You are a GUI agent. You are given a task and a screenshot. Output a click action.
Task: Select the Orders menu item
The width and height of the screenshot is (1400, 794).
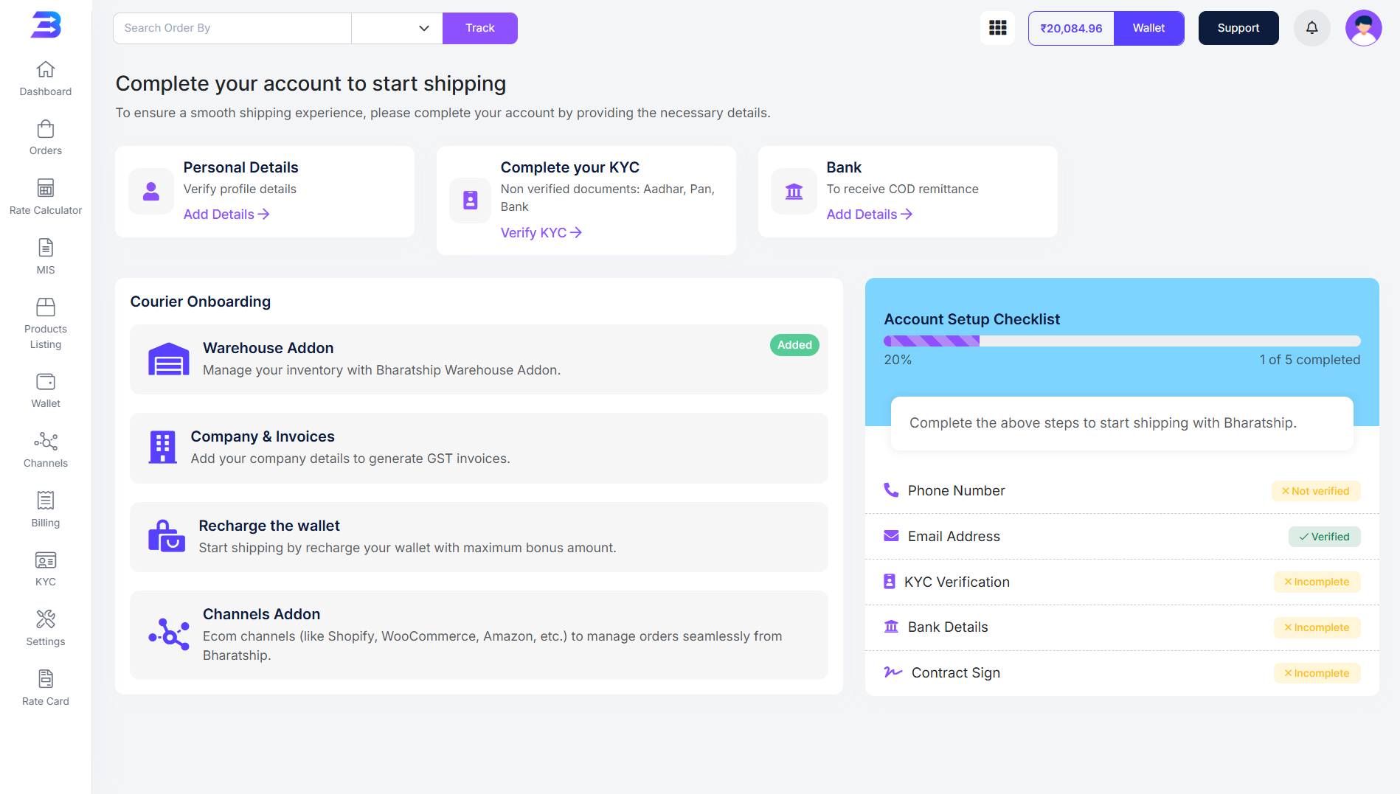point(46,138)
